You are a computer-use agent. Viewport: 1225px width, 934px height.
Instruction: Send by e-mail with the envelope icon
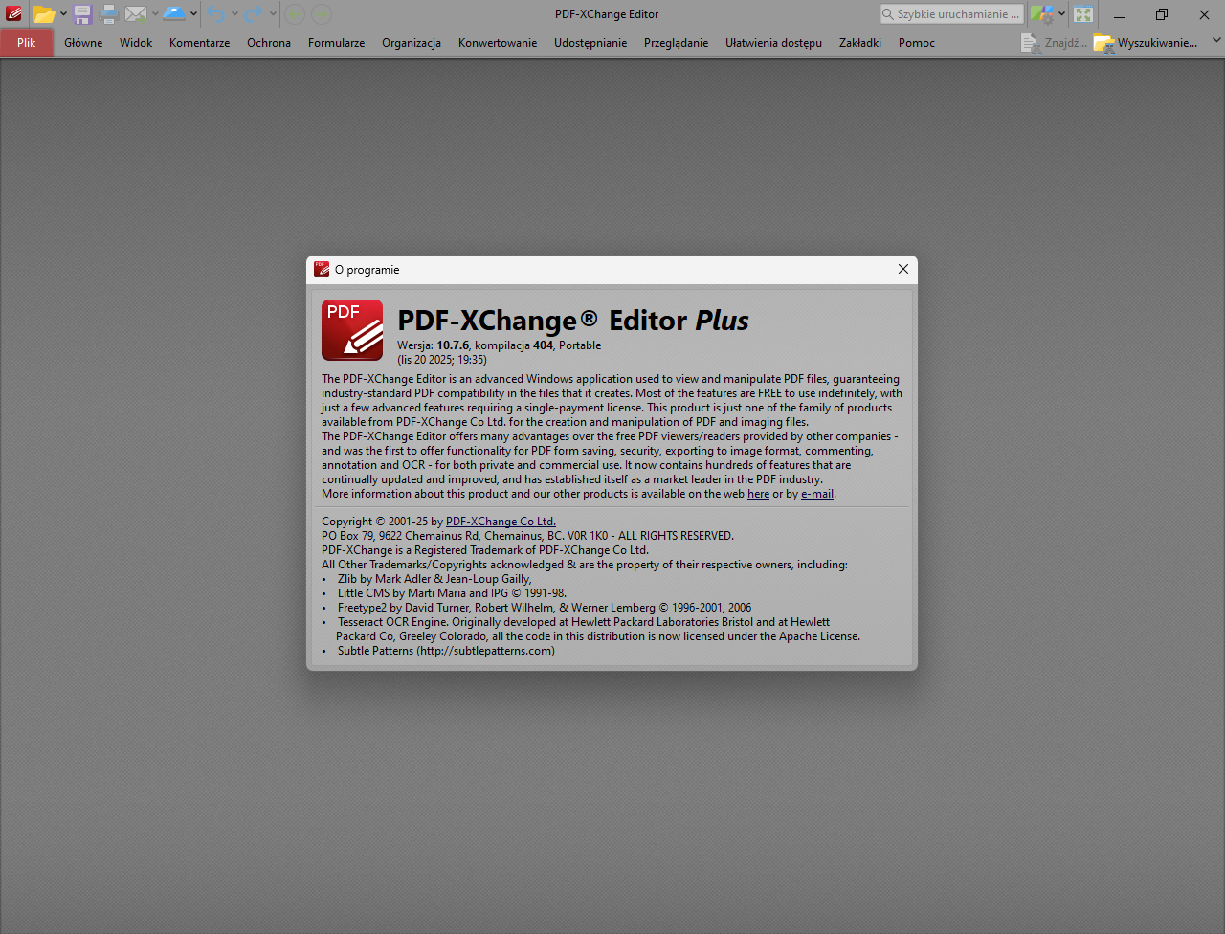click(136, 14)
